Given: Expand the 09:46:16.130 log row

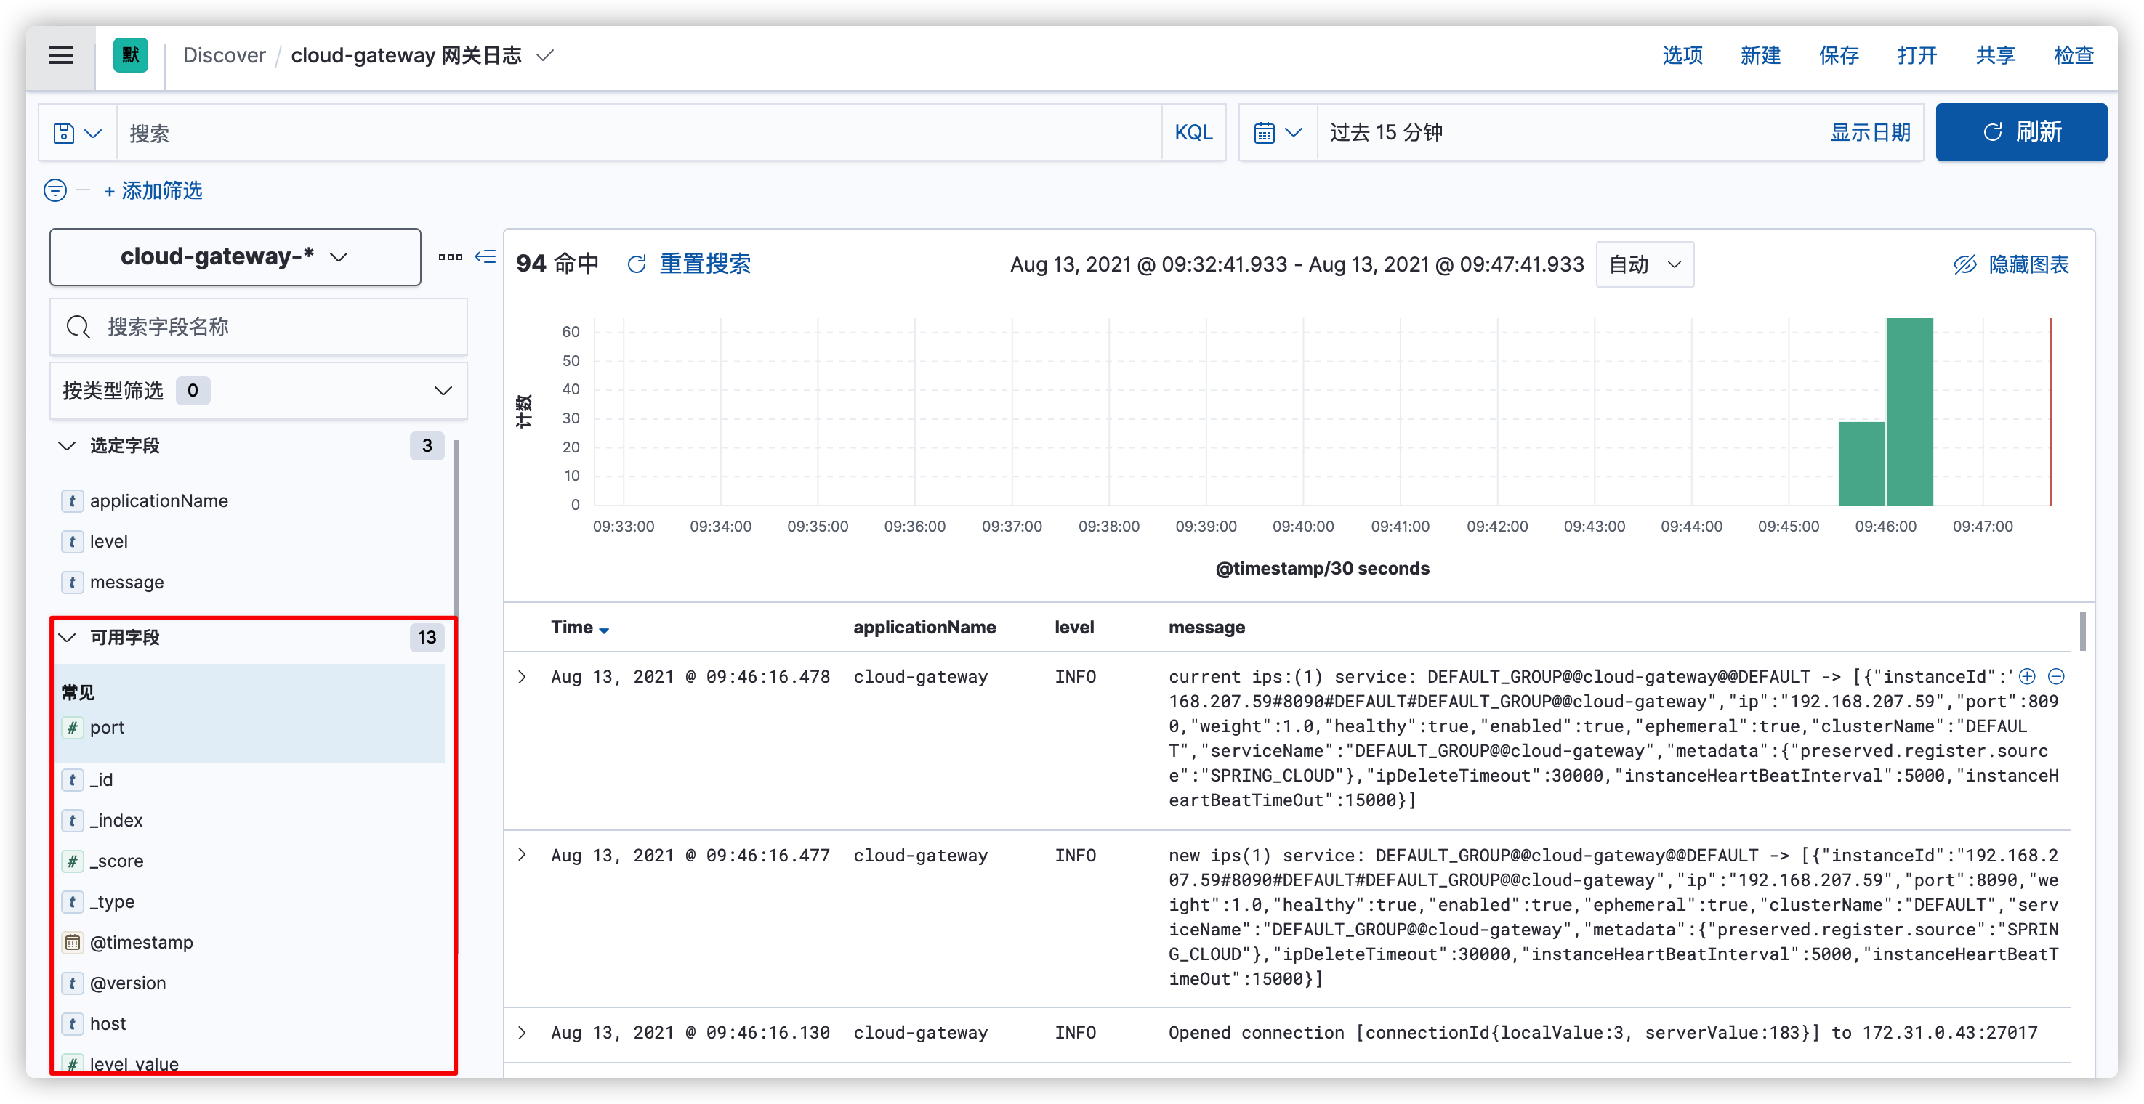Looking at the screenshot, I should tap(522, 1034).
